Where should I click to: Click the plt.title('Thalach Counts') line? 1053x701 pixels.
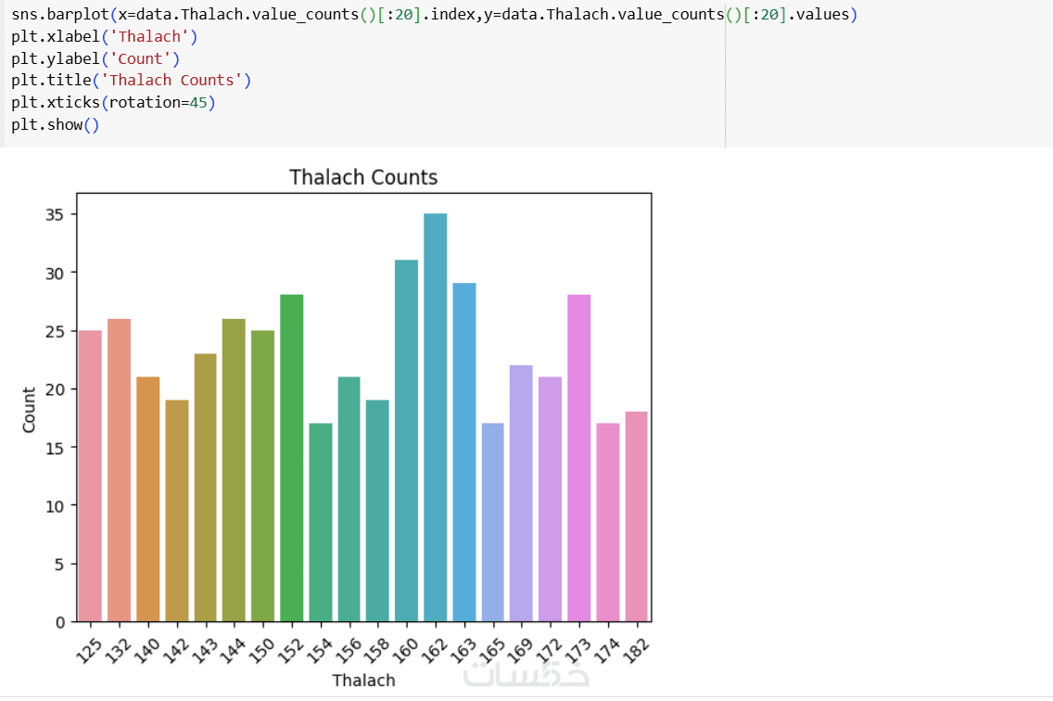point(131,80)
